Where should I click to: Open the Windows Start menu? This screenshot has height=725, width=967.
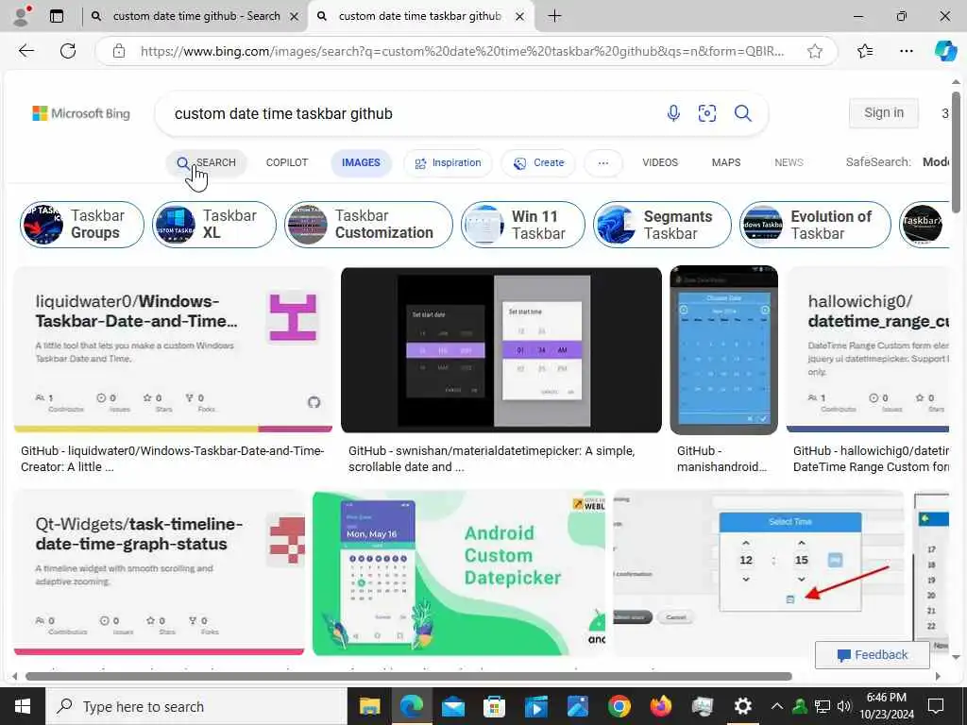coord(23,706)
